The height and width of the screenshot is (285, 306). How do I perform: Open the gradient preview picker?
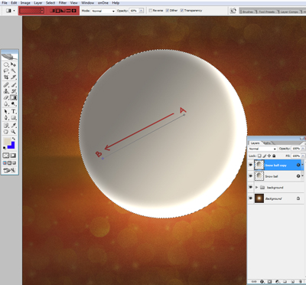[30, 11]
